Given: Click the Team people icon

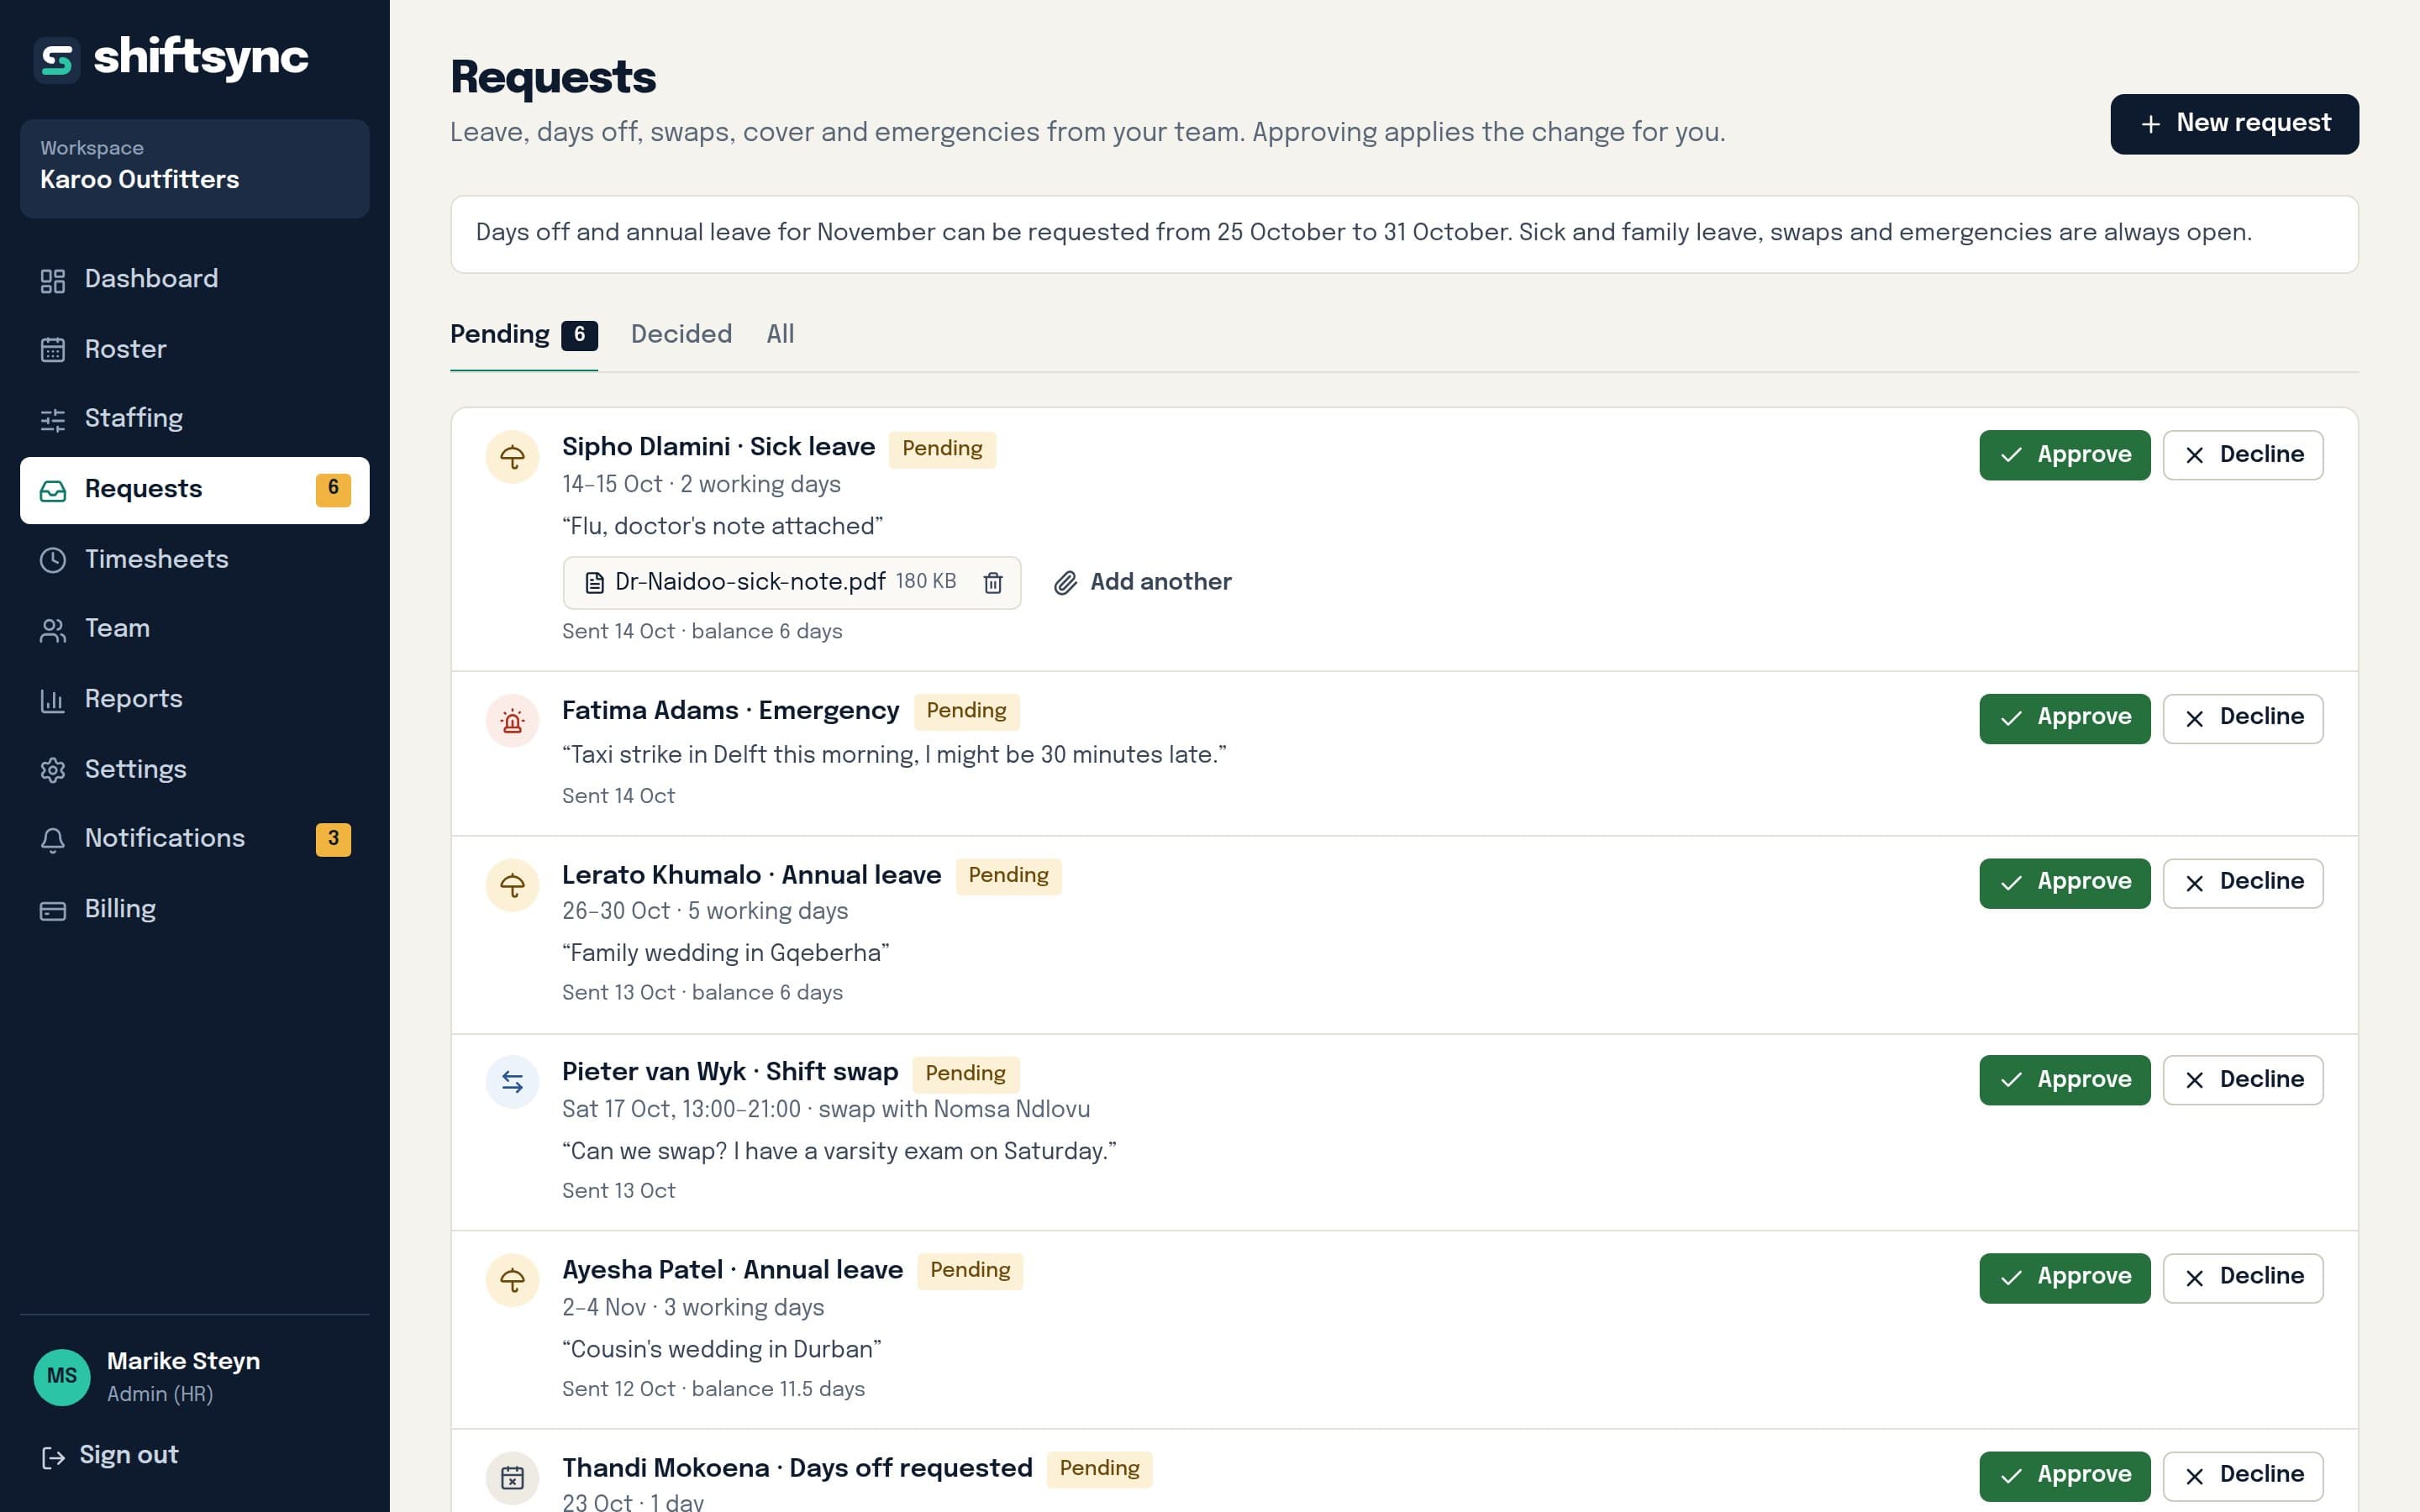Looking at the screenshot, I should point(53,630).
